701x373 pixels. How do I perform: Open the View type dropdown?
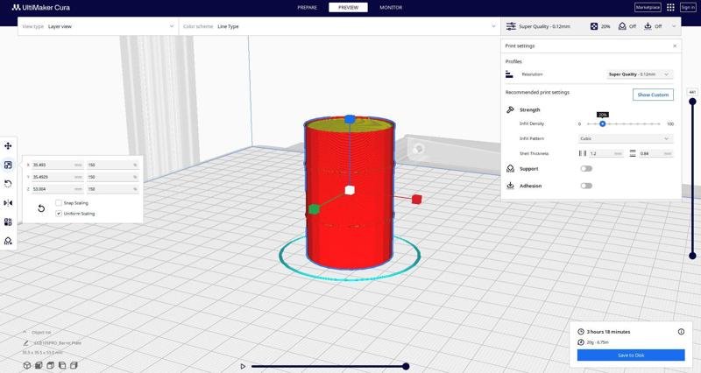point(98,26)
